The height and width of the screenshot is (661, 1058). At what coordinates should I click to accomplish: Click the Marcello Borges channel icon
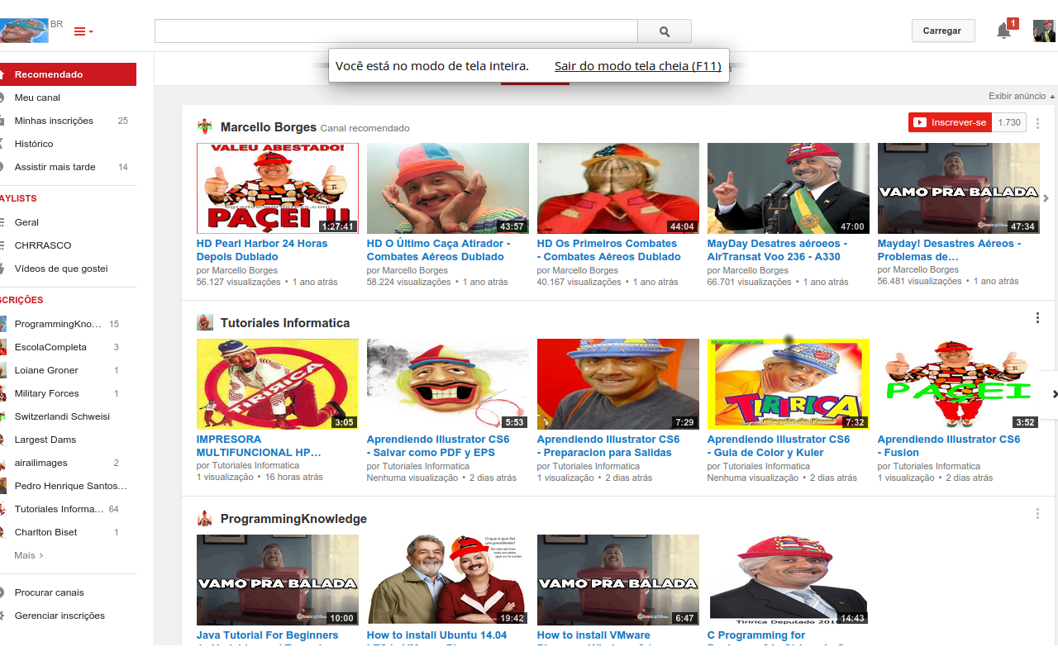(205, 127)
